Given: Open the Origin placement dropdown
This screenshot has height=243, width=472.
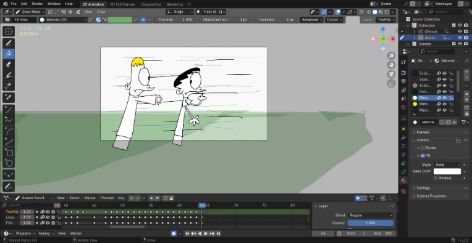Looking at the screenshot, I should click(179, 12).
